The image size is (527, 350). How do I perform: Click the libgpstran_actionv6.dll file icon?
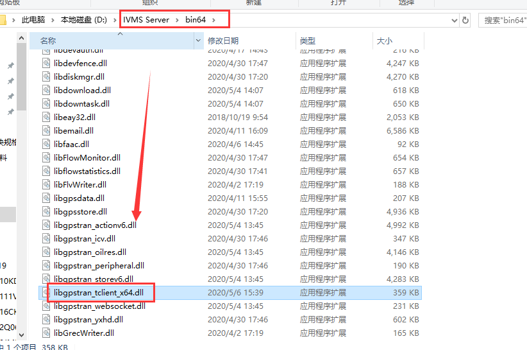point(46,225)
